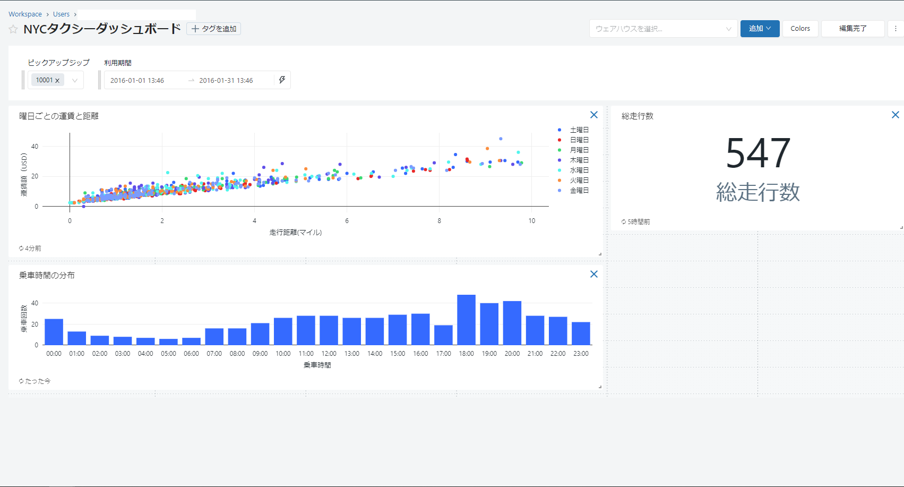The height and width of the screenshot is (487, 904).
Task: Open the Colors settings button
Action: click(800, 29)
